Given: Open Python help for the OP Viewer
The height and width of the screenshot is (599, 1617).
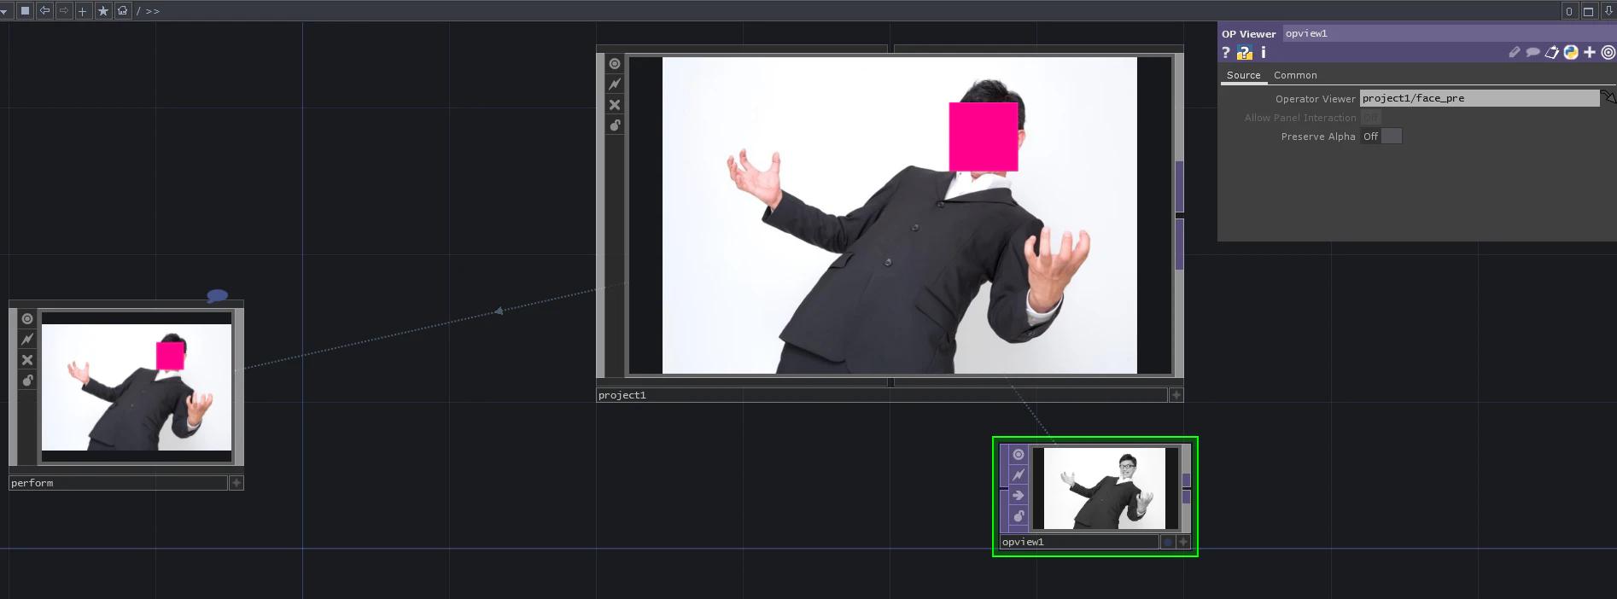Looking at the screenshot, I should [x=1245, y=53].
